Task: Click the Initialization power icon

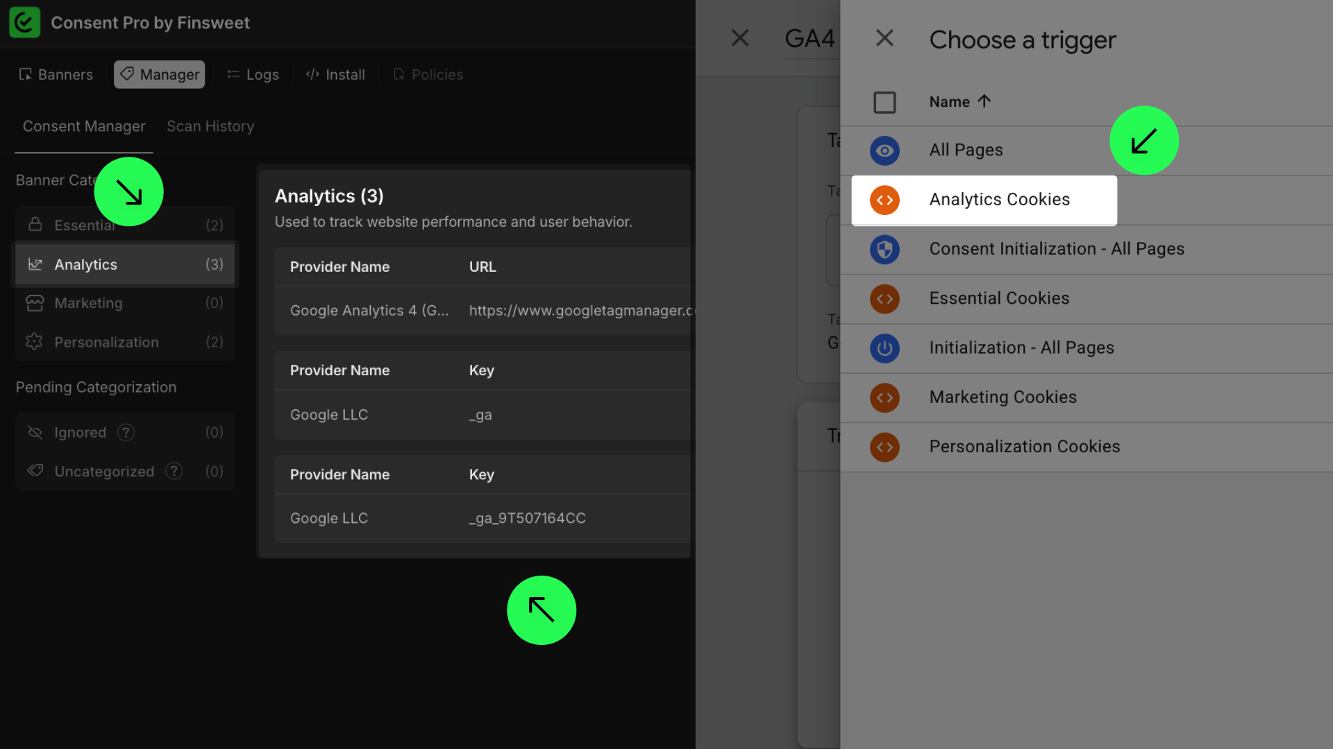Action: point(885,348)
